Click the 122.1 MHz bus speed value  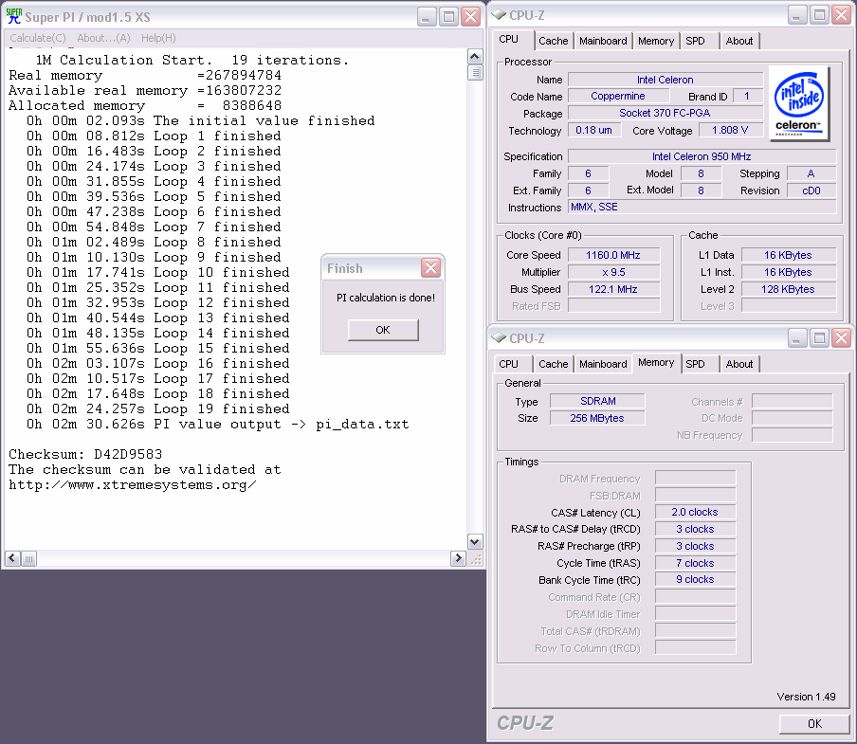[613, 289]
